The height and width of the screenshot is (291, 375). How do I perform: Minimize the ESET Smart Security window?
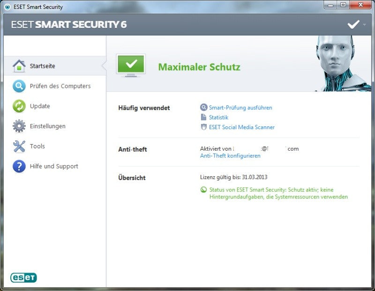330,5
